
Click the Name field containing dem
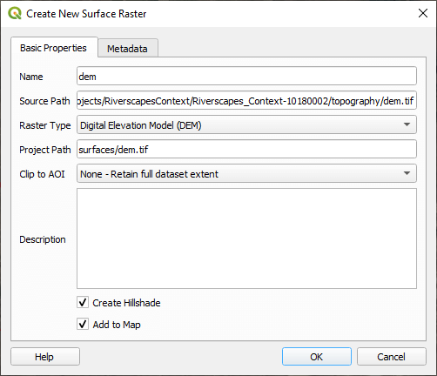tap(246, 76)
